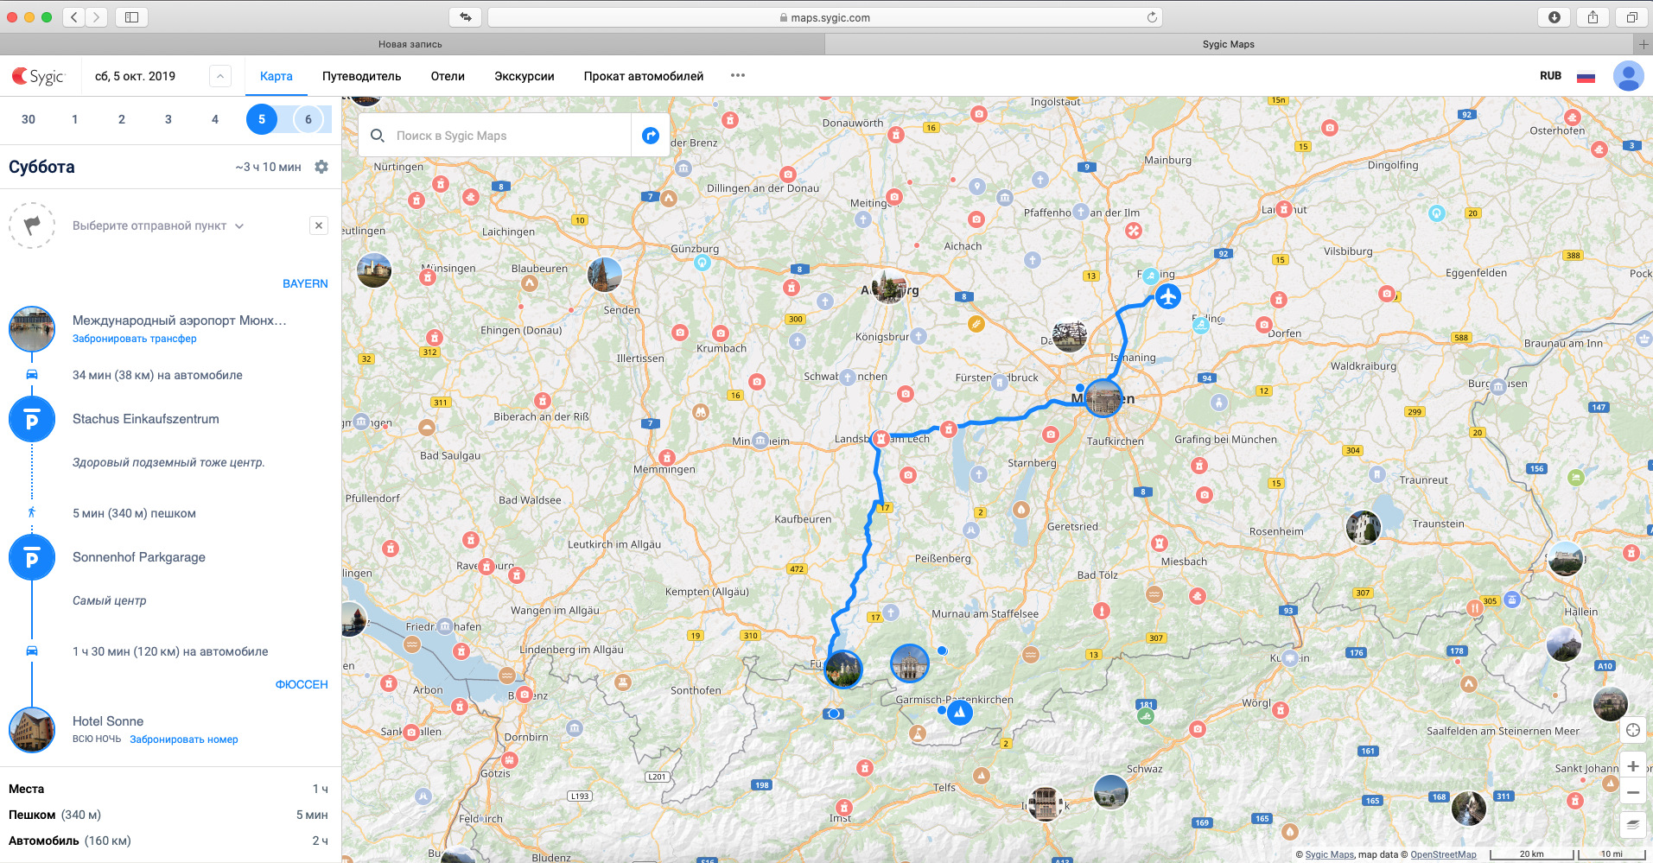Click Забронировать трансфер link
Screen dimensions: 1653x863
pos(135,339)
